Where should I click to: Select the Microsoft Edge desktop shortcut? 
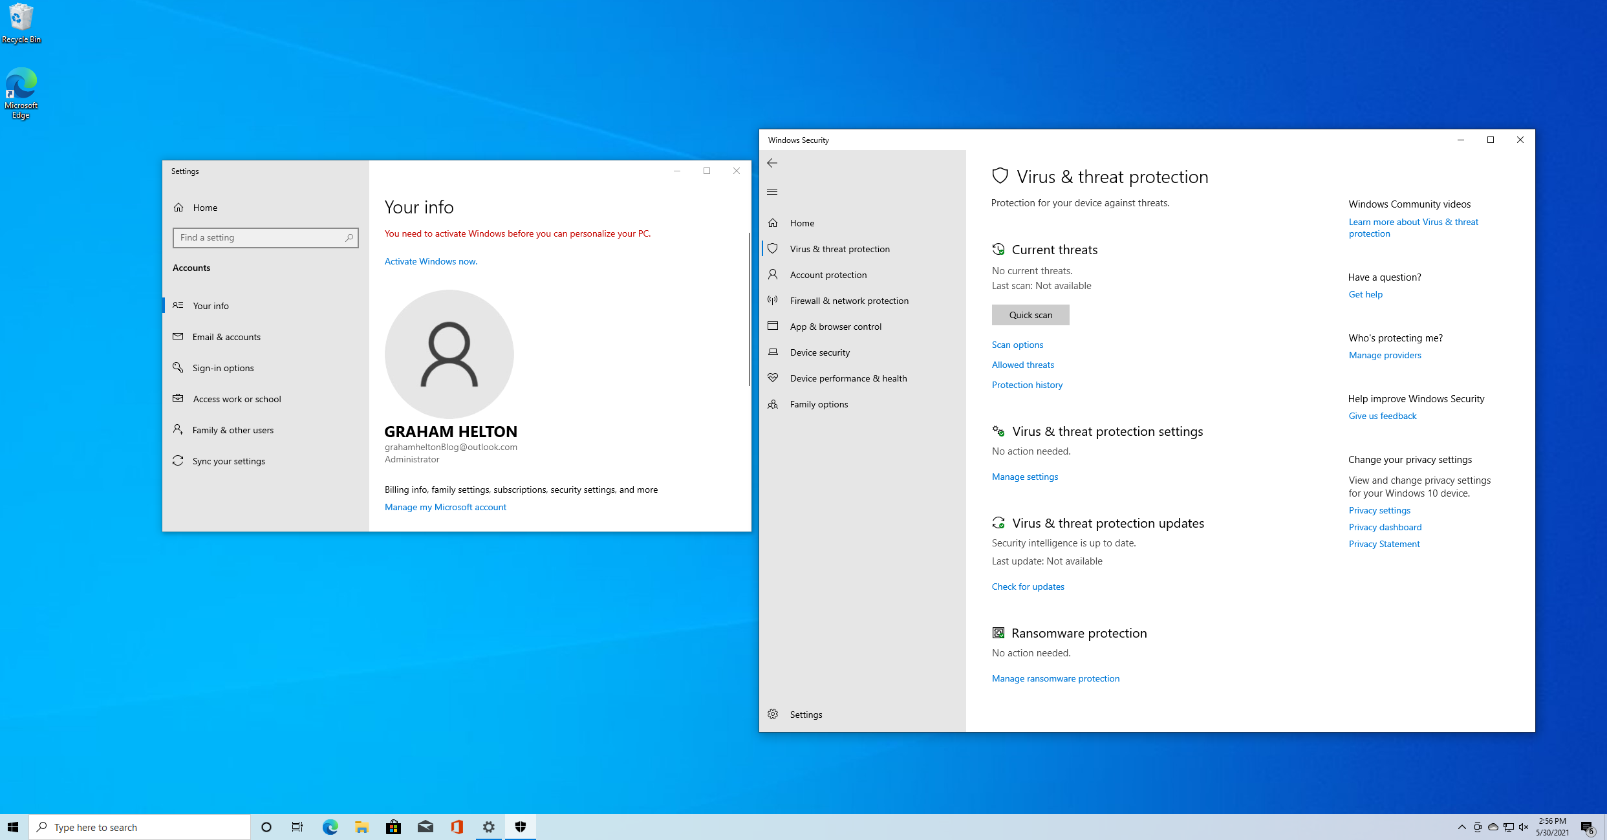(21, 94)
